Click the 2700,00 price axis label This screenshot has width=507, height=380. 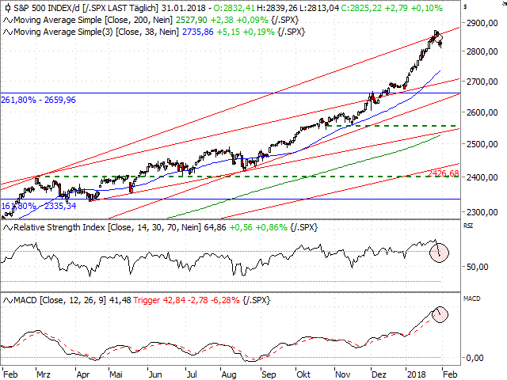click(482, 82)
